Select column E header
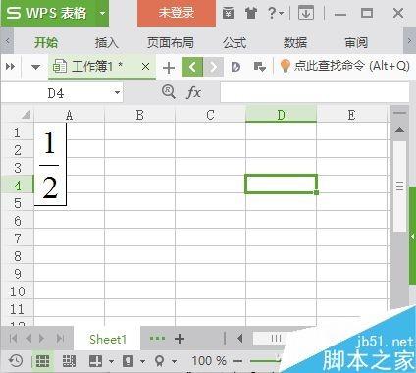Screen dimensions: 416x373 (x=351, y=115)
